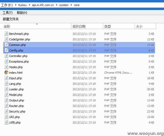
Task: Select the file name index.html
Action: pyautogui.click(x=16, y=73)
